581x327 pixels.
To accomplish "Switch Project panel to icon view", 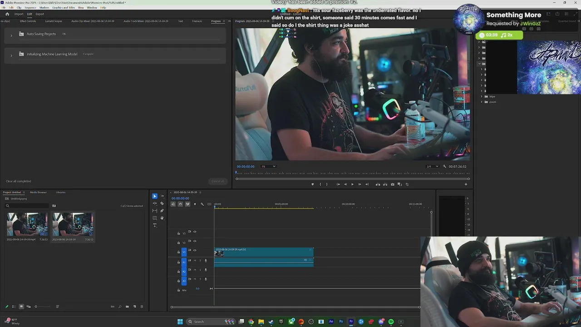I will pyautogui.click(x=21, y=307).
